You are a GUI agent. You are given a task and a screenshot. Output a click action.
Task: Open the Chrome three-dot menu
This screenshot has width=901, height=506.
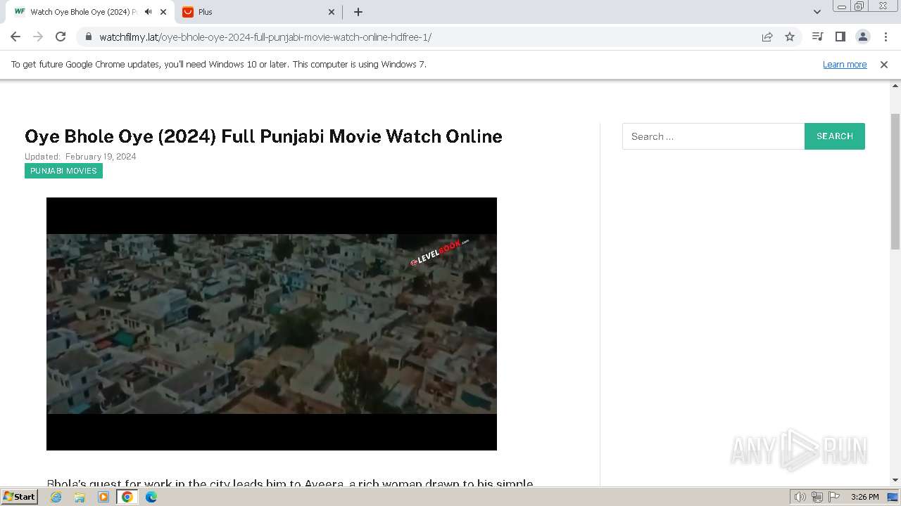[886, 37]
